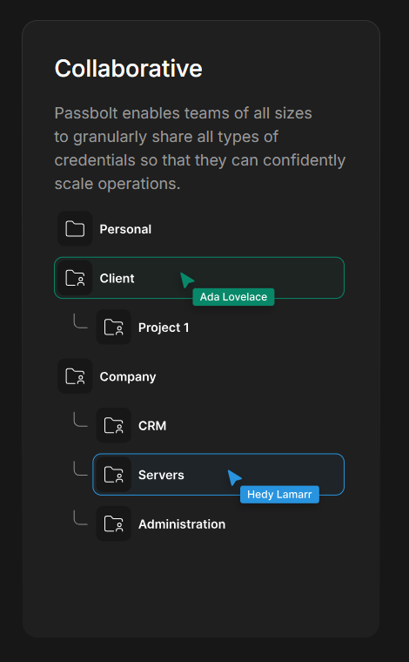Click the tree branch connector before Project 1
The height and width of the screenshot is (662, 409).
[x=80, y=321]
